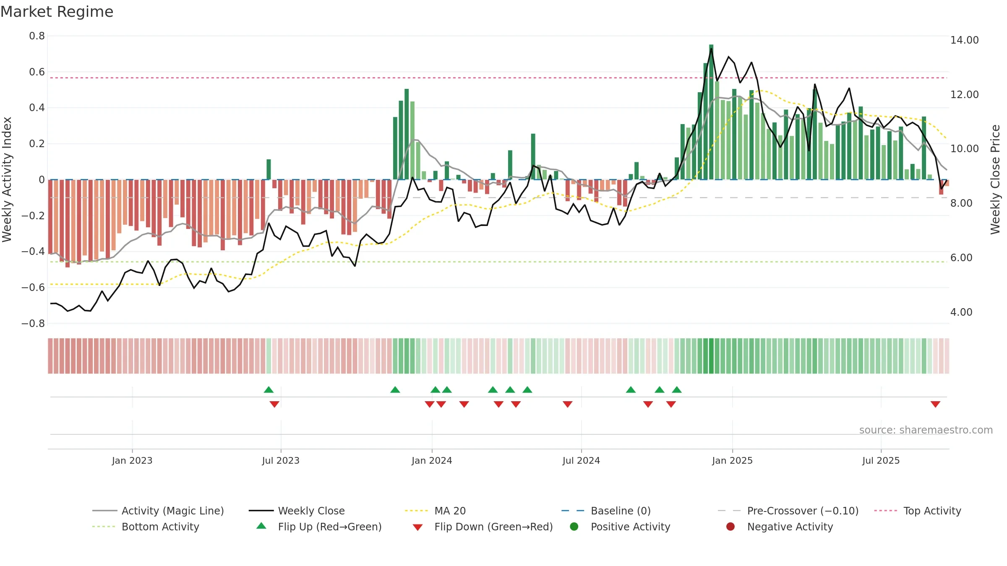Click the Flip Down red triangle legend icon

(417, 527)
